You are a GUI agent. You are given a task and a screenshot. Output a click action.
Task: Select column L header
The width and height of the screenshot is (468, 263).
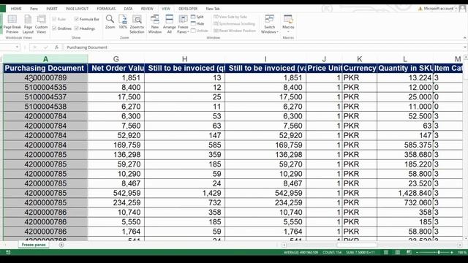coord(404,59)
